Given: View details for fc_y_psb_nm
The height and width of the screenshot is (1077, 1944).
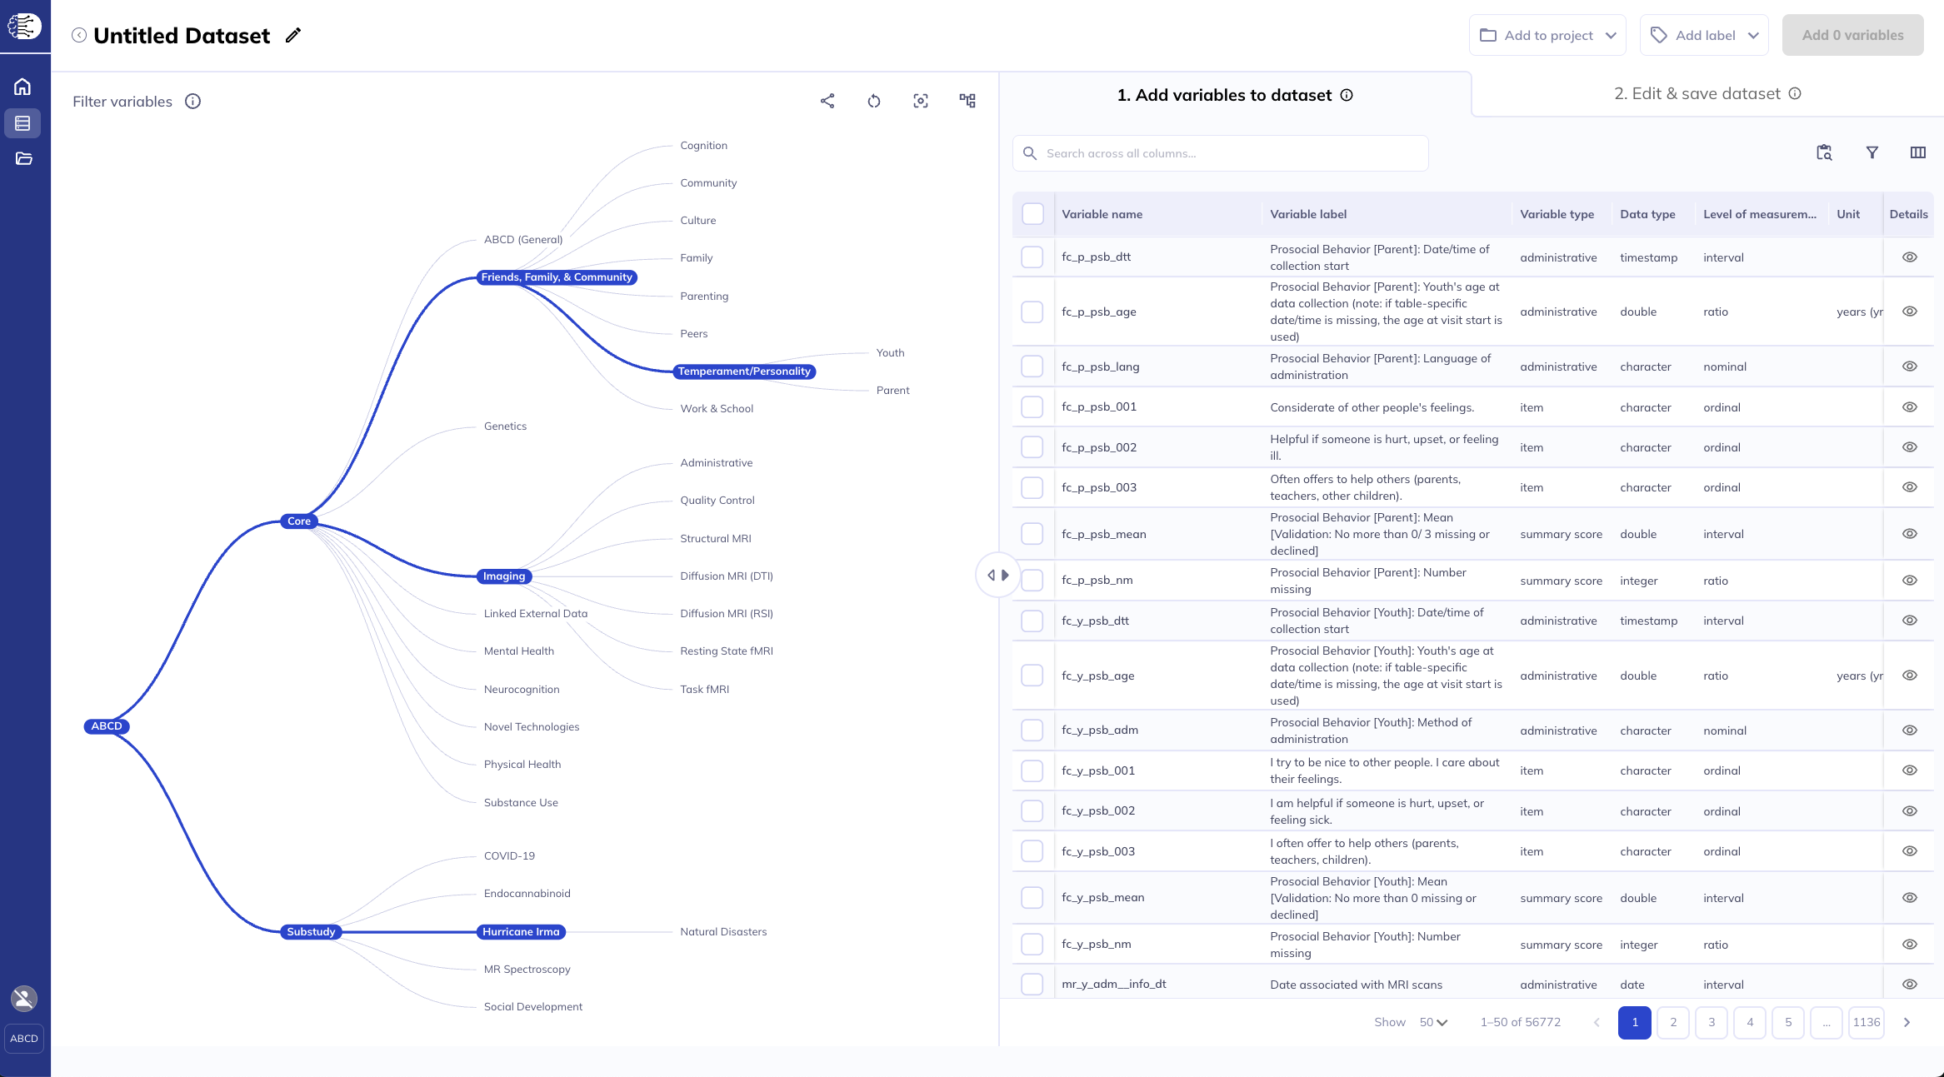Looking at the screenshot, I should point(1910,945).
